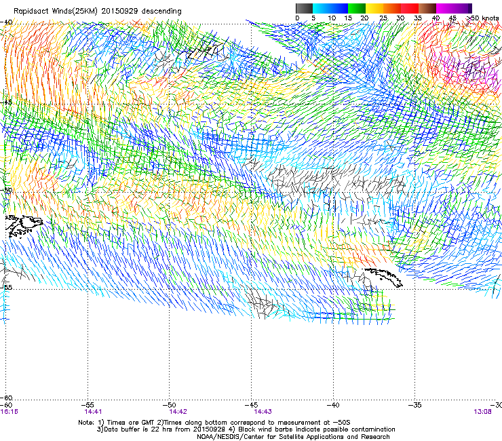The image size is (502, 441).
Task: Click the -60 latitude label on left axis
Action: tap(6, 398)
